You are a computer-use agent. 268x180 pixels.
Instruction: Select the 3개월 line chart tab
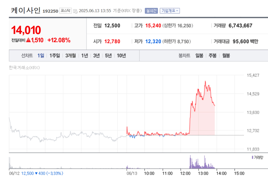tap(70, 55)
